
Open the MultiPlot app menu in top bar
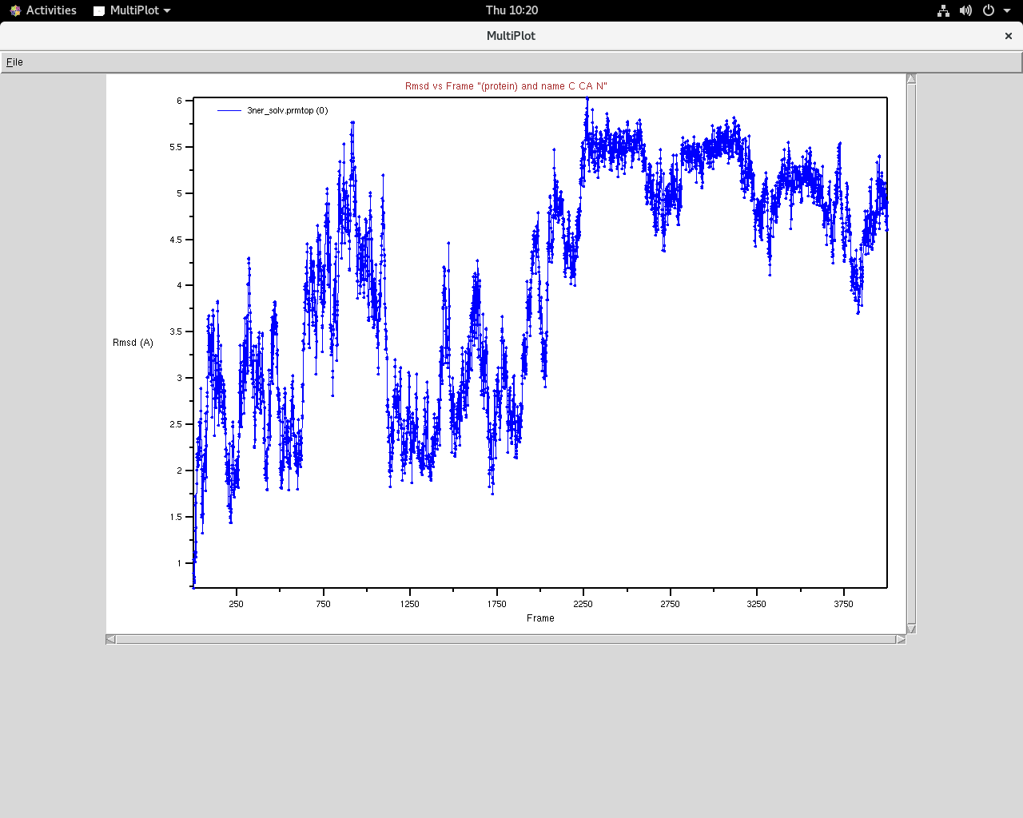(133, 10)
